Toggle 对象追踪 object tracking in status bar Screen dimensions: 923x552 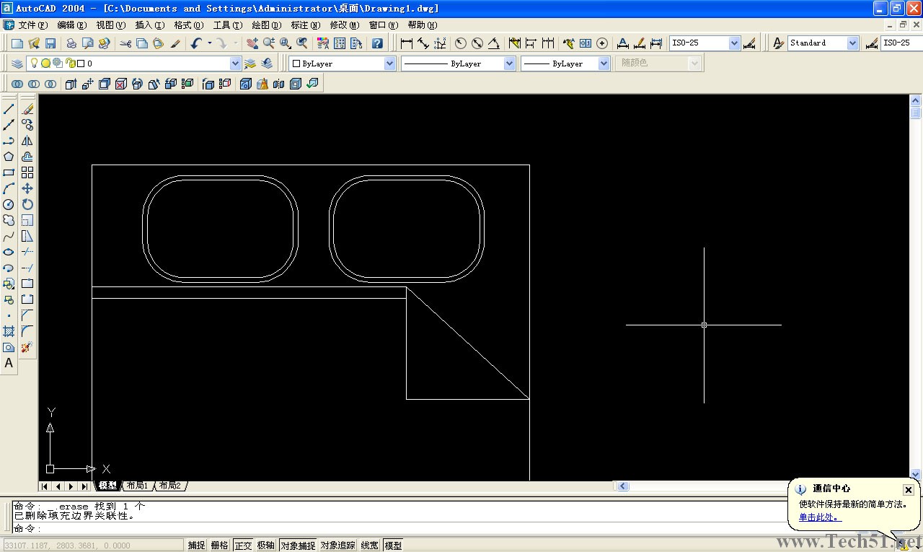click(x=338, y=546)
